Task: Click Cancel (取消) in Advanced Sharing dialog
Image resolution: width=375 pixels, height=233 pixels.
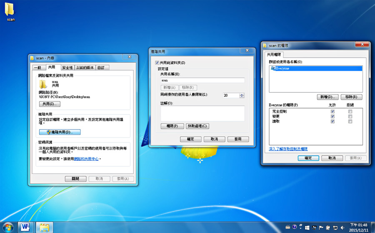Action: click(x=214, y=139)
